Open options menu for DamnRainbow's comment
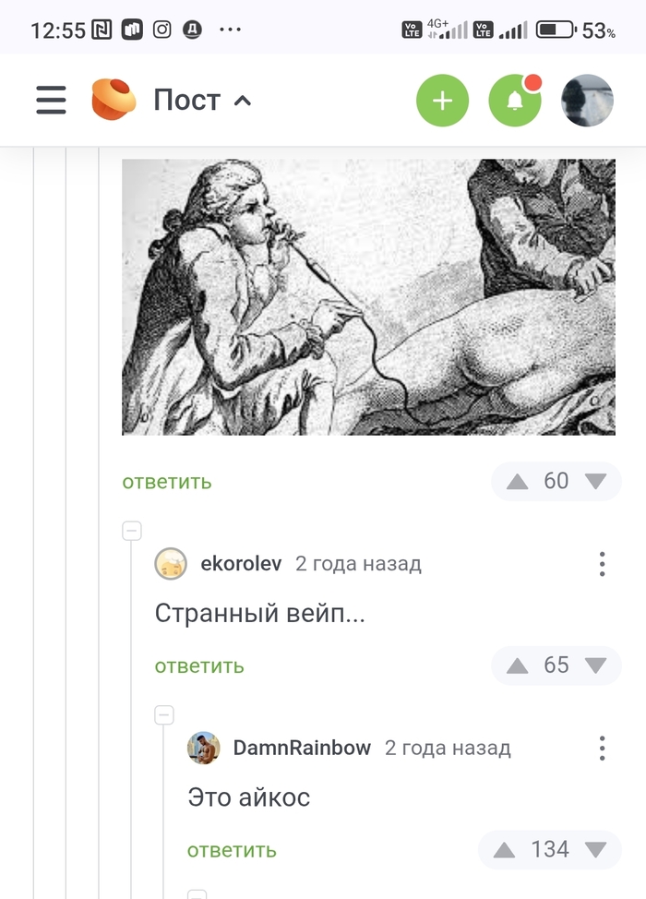The height and width of the screenshot is (899, 646). tap(602, 749)
